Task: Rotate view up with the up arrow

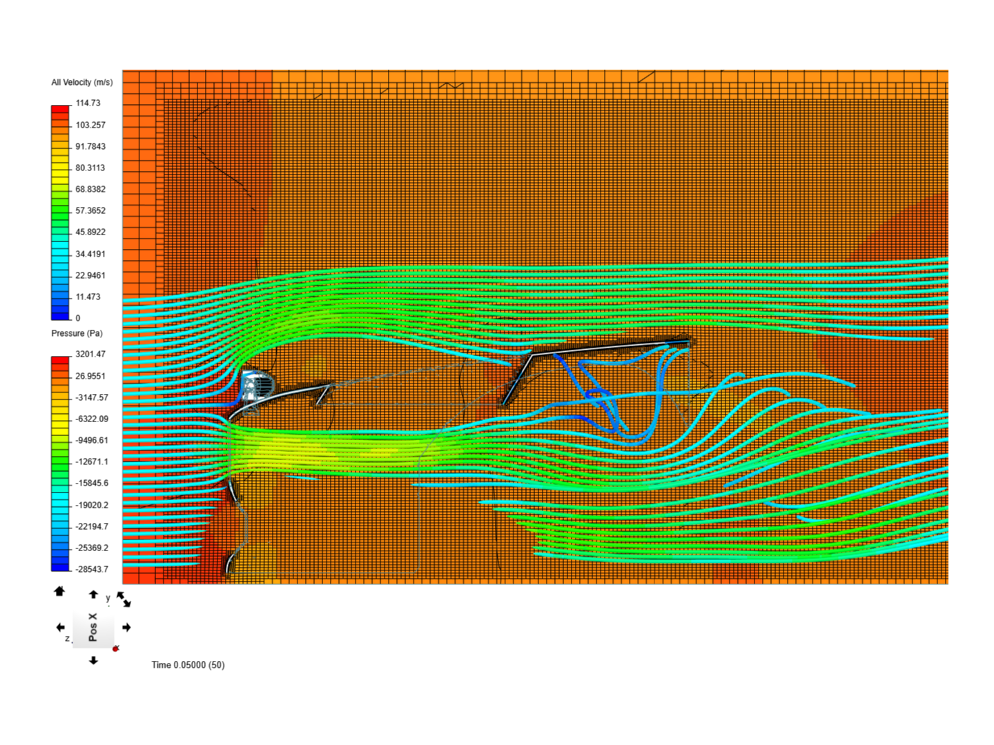Action: point(93,595)
